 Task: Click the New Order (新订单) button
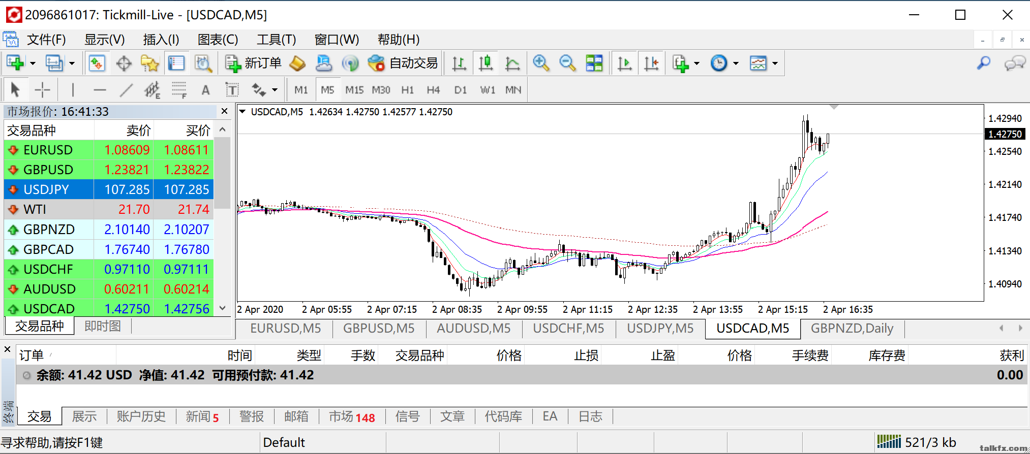coord(253,63)
